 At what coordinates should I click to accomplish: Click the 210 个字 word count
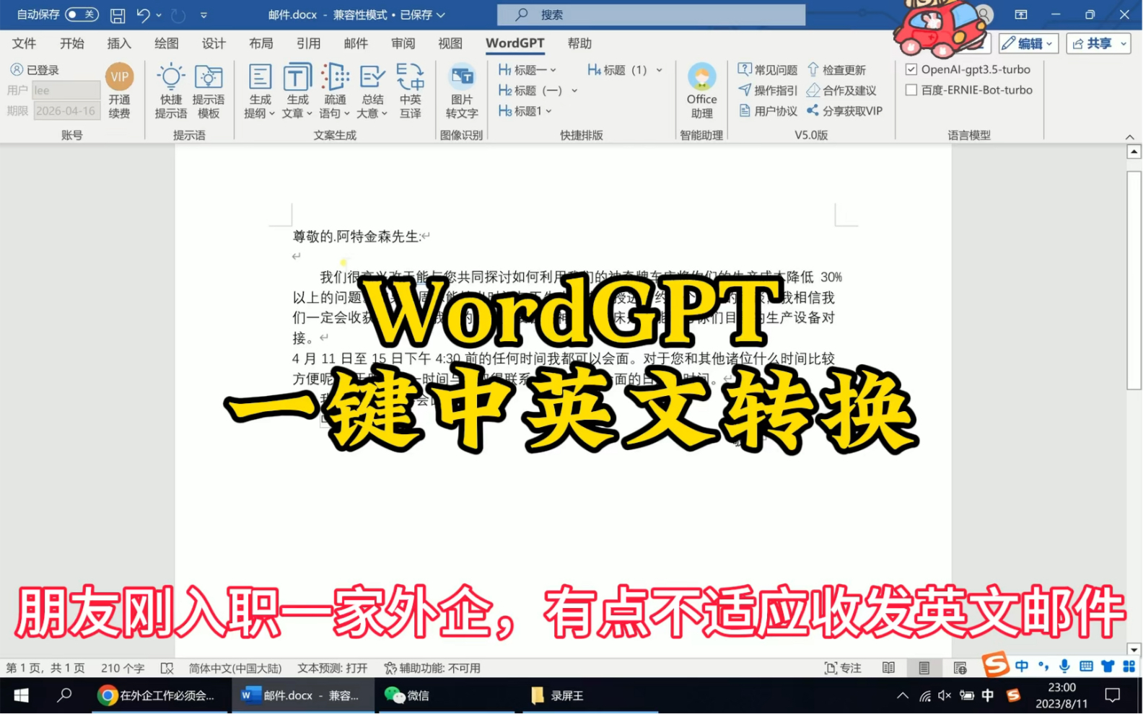click(123, 669)
